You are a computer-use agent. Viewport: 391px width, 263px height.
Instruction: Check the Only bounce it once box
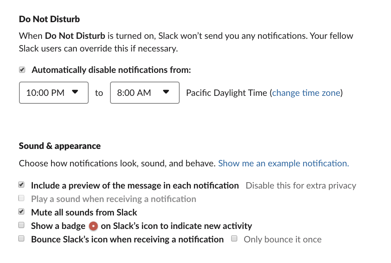[235, 239]
